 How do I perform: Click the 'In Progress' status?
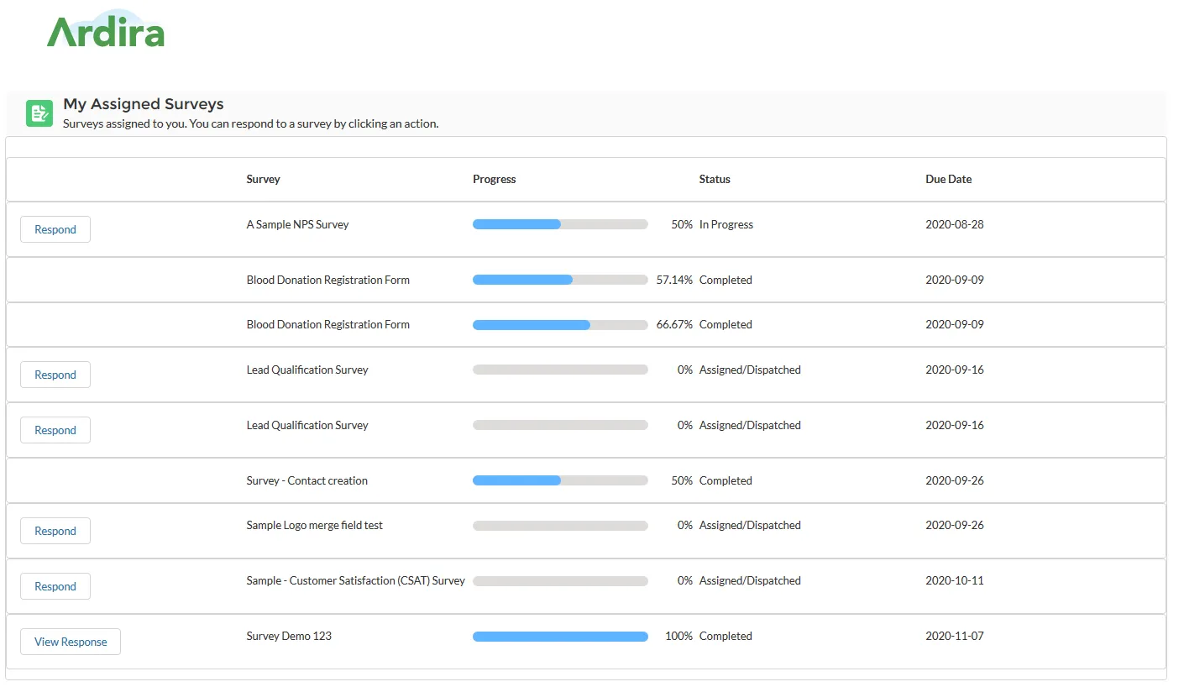coord(726,224)
